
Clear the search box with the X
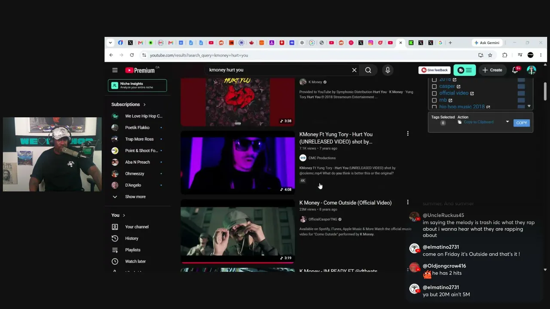click(x=354, y=70)
